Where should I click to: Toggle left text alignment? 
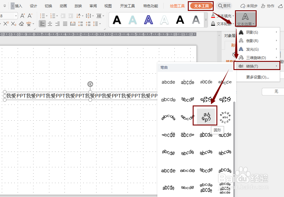point(42,24)
